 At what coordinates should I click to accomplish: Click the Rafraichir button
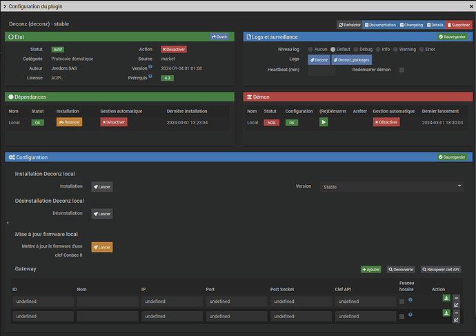(349, 25)
